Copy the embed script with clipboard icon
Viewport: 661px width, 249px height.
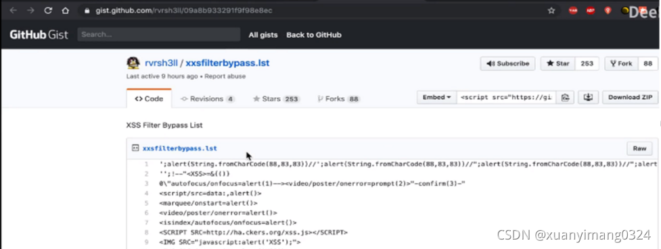[x=566, y=97]
